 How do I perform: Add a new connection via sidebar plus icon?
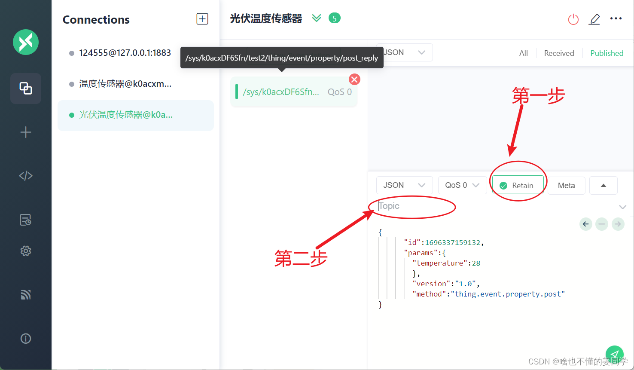(26, 132)
